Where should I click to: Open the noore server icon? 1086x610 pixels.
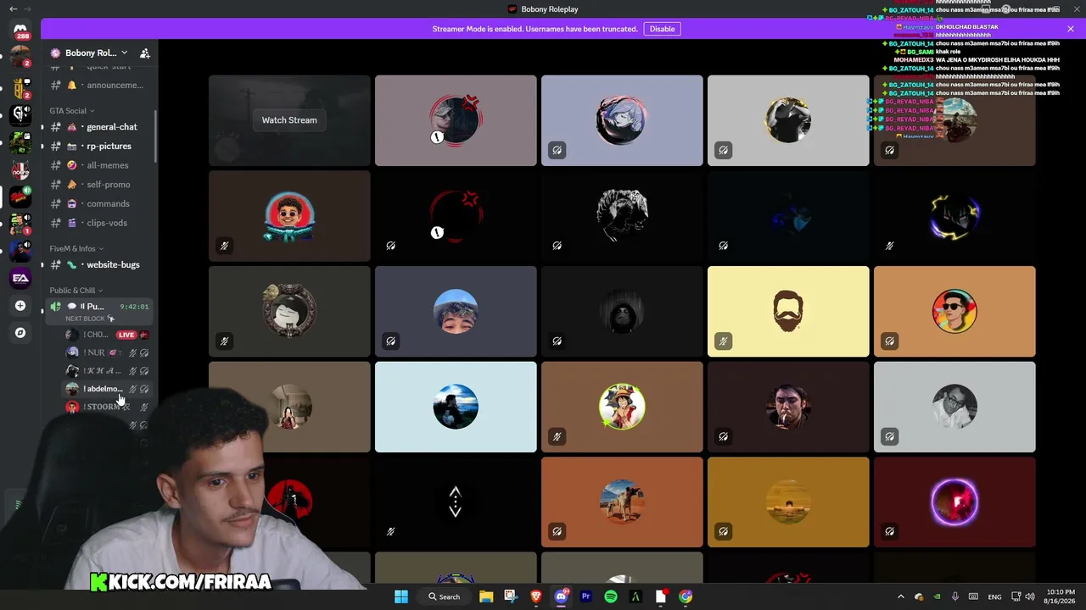click(20, 169)
